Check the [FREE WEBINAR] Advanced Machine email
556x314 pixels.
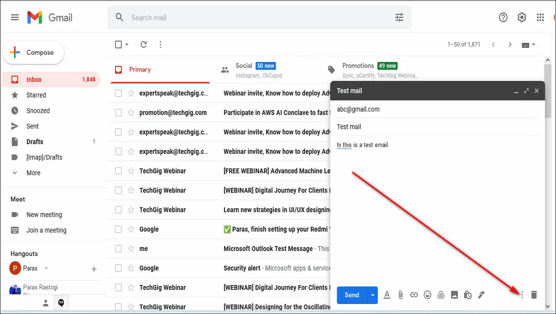(118, 171)
